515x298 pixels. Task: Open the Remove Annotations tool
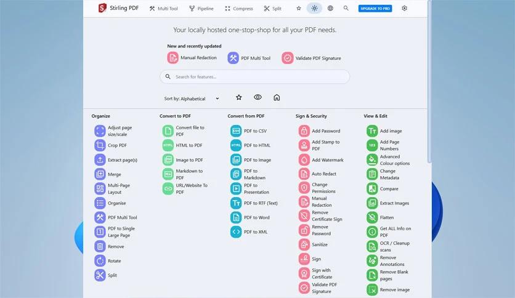click(386, 260)
